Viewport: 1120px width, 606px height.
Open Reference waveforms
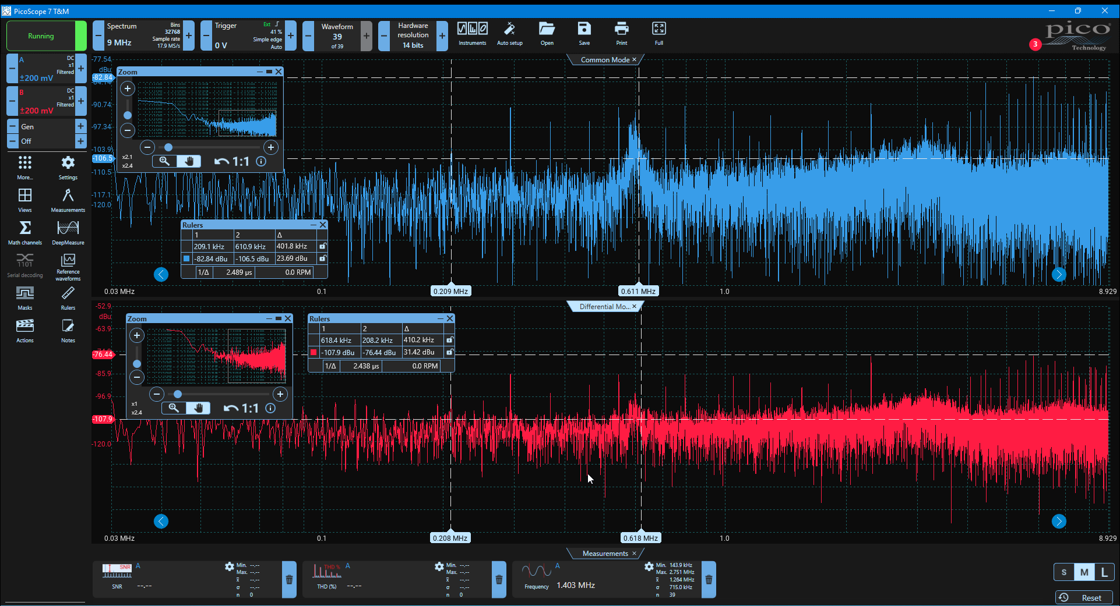pos(68,267)
